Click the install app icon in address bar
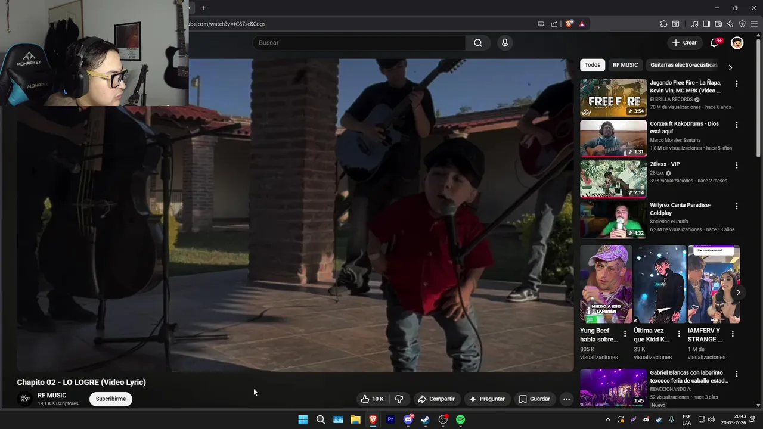This screenshot has width=763, height=429. pyautogui.click(x=541, y=24)
